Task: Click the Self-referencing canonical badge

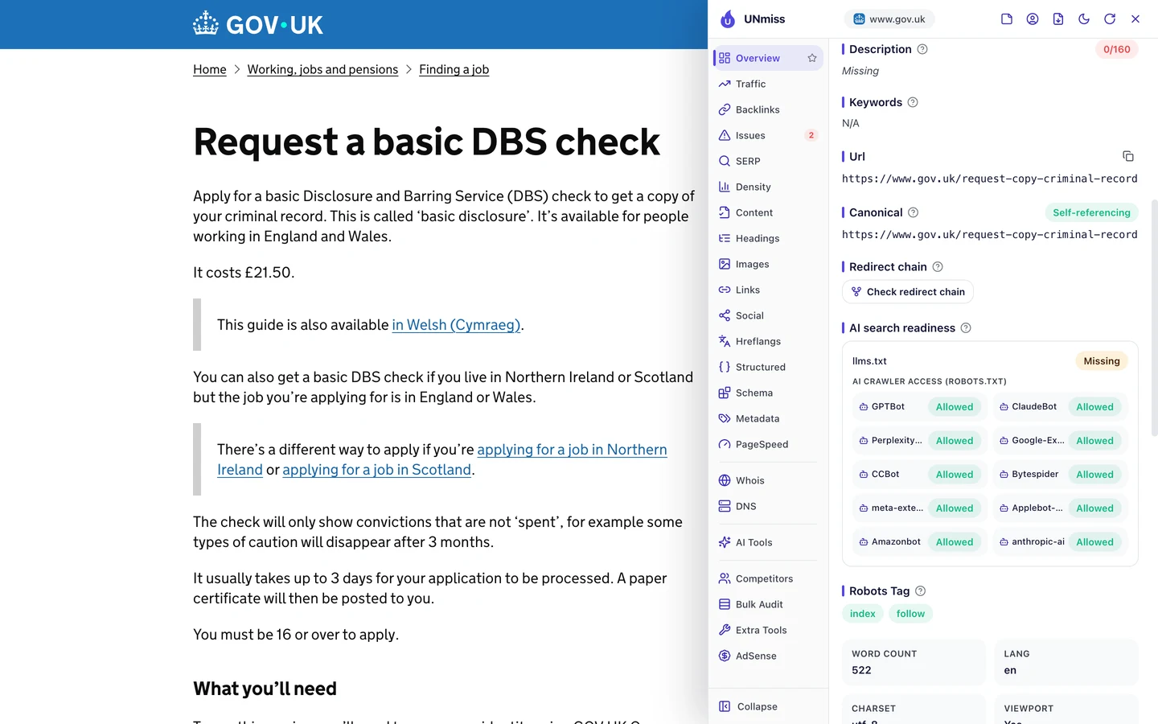Action: click(x=1091, y=212)
